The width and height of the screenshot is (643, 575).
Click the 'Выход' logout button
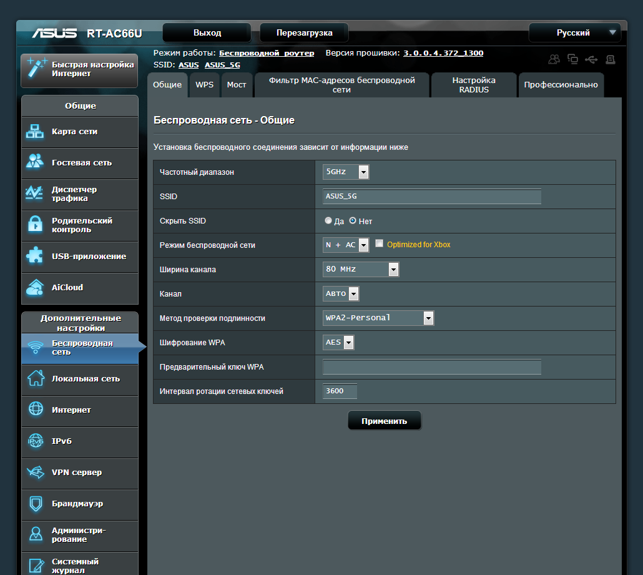pos(207,33)
